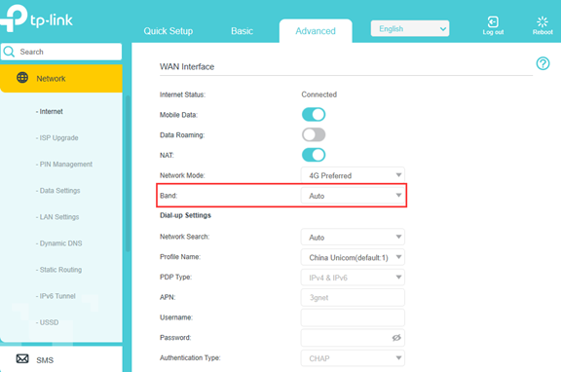
Task: Open the Network Mode 4G Preferred dropdown
Action: pos(353,175)
